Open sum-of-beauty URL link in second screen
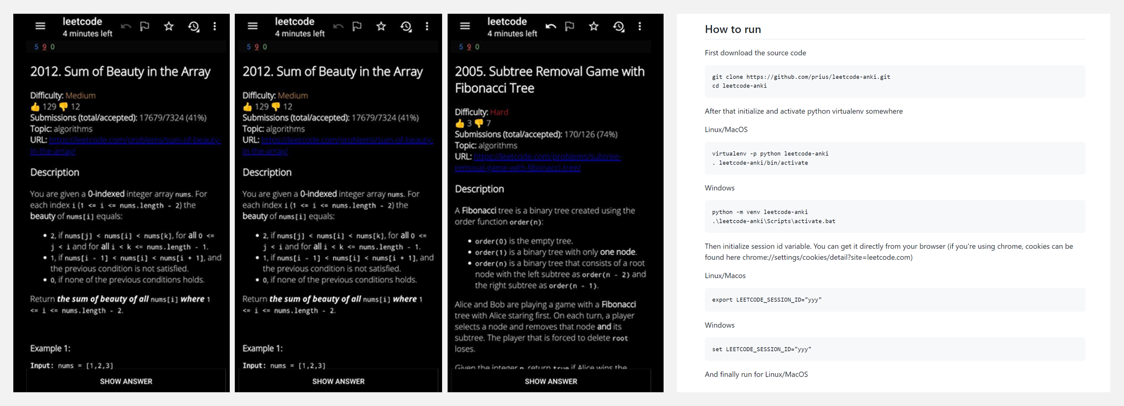Image resolution: width=1124 pixels, height=406 pixels. click(338, 145)
